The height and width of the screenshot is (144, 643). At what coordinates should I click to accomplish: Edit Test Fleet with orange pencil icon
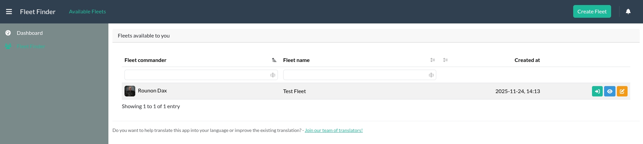(x=622, y=91)
